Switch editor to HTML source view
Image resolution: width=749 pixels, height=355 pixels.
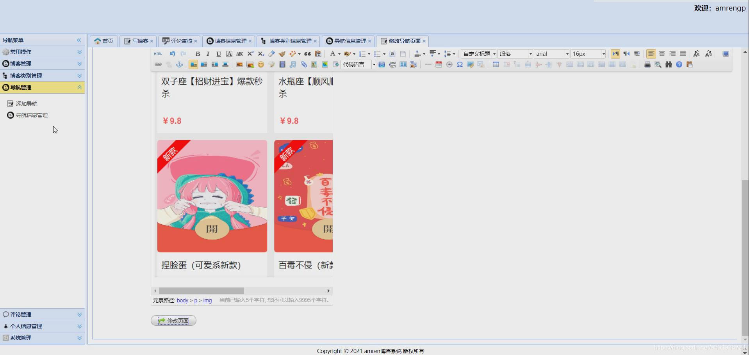pyautogui.click(x=158, y=53)
